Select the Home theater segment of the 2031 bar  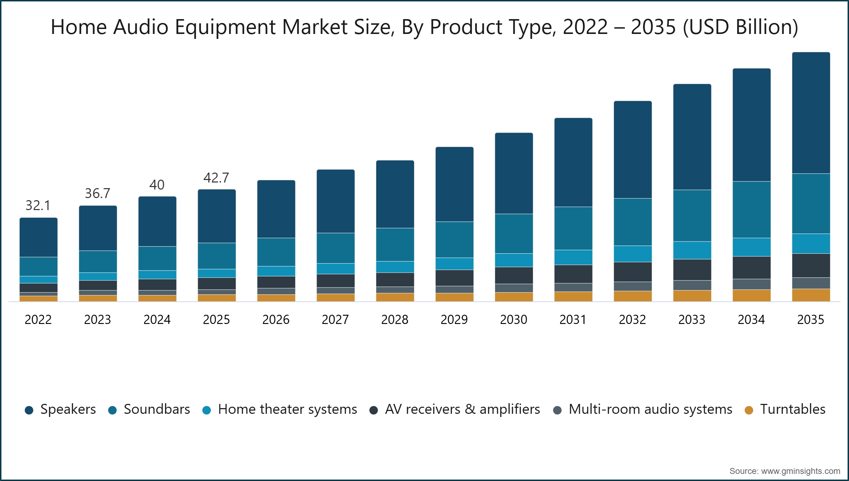573,257
